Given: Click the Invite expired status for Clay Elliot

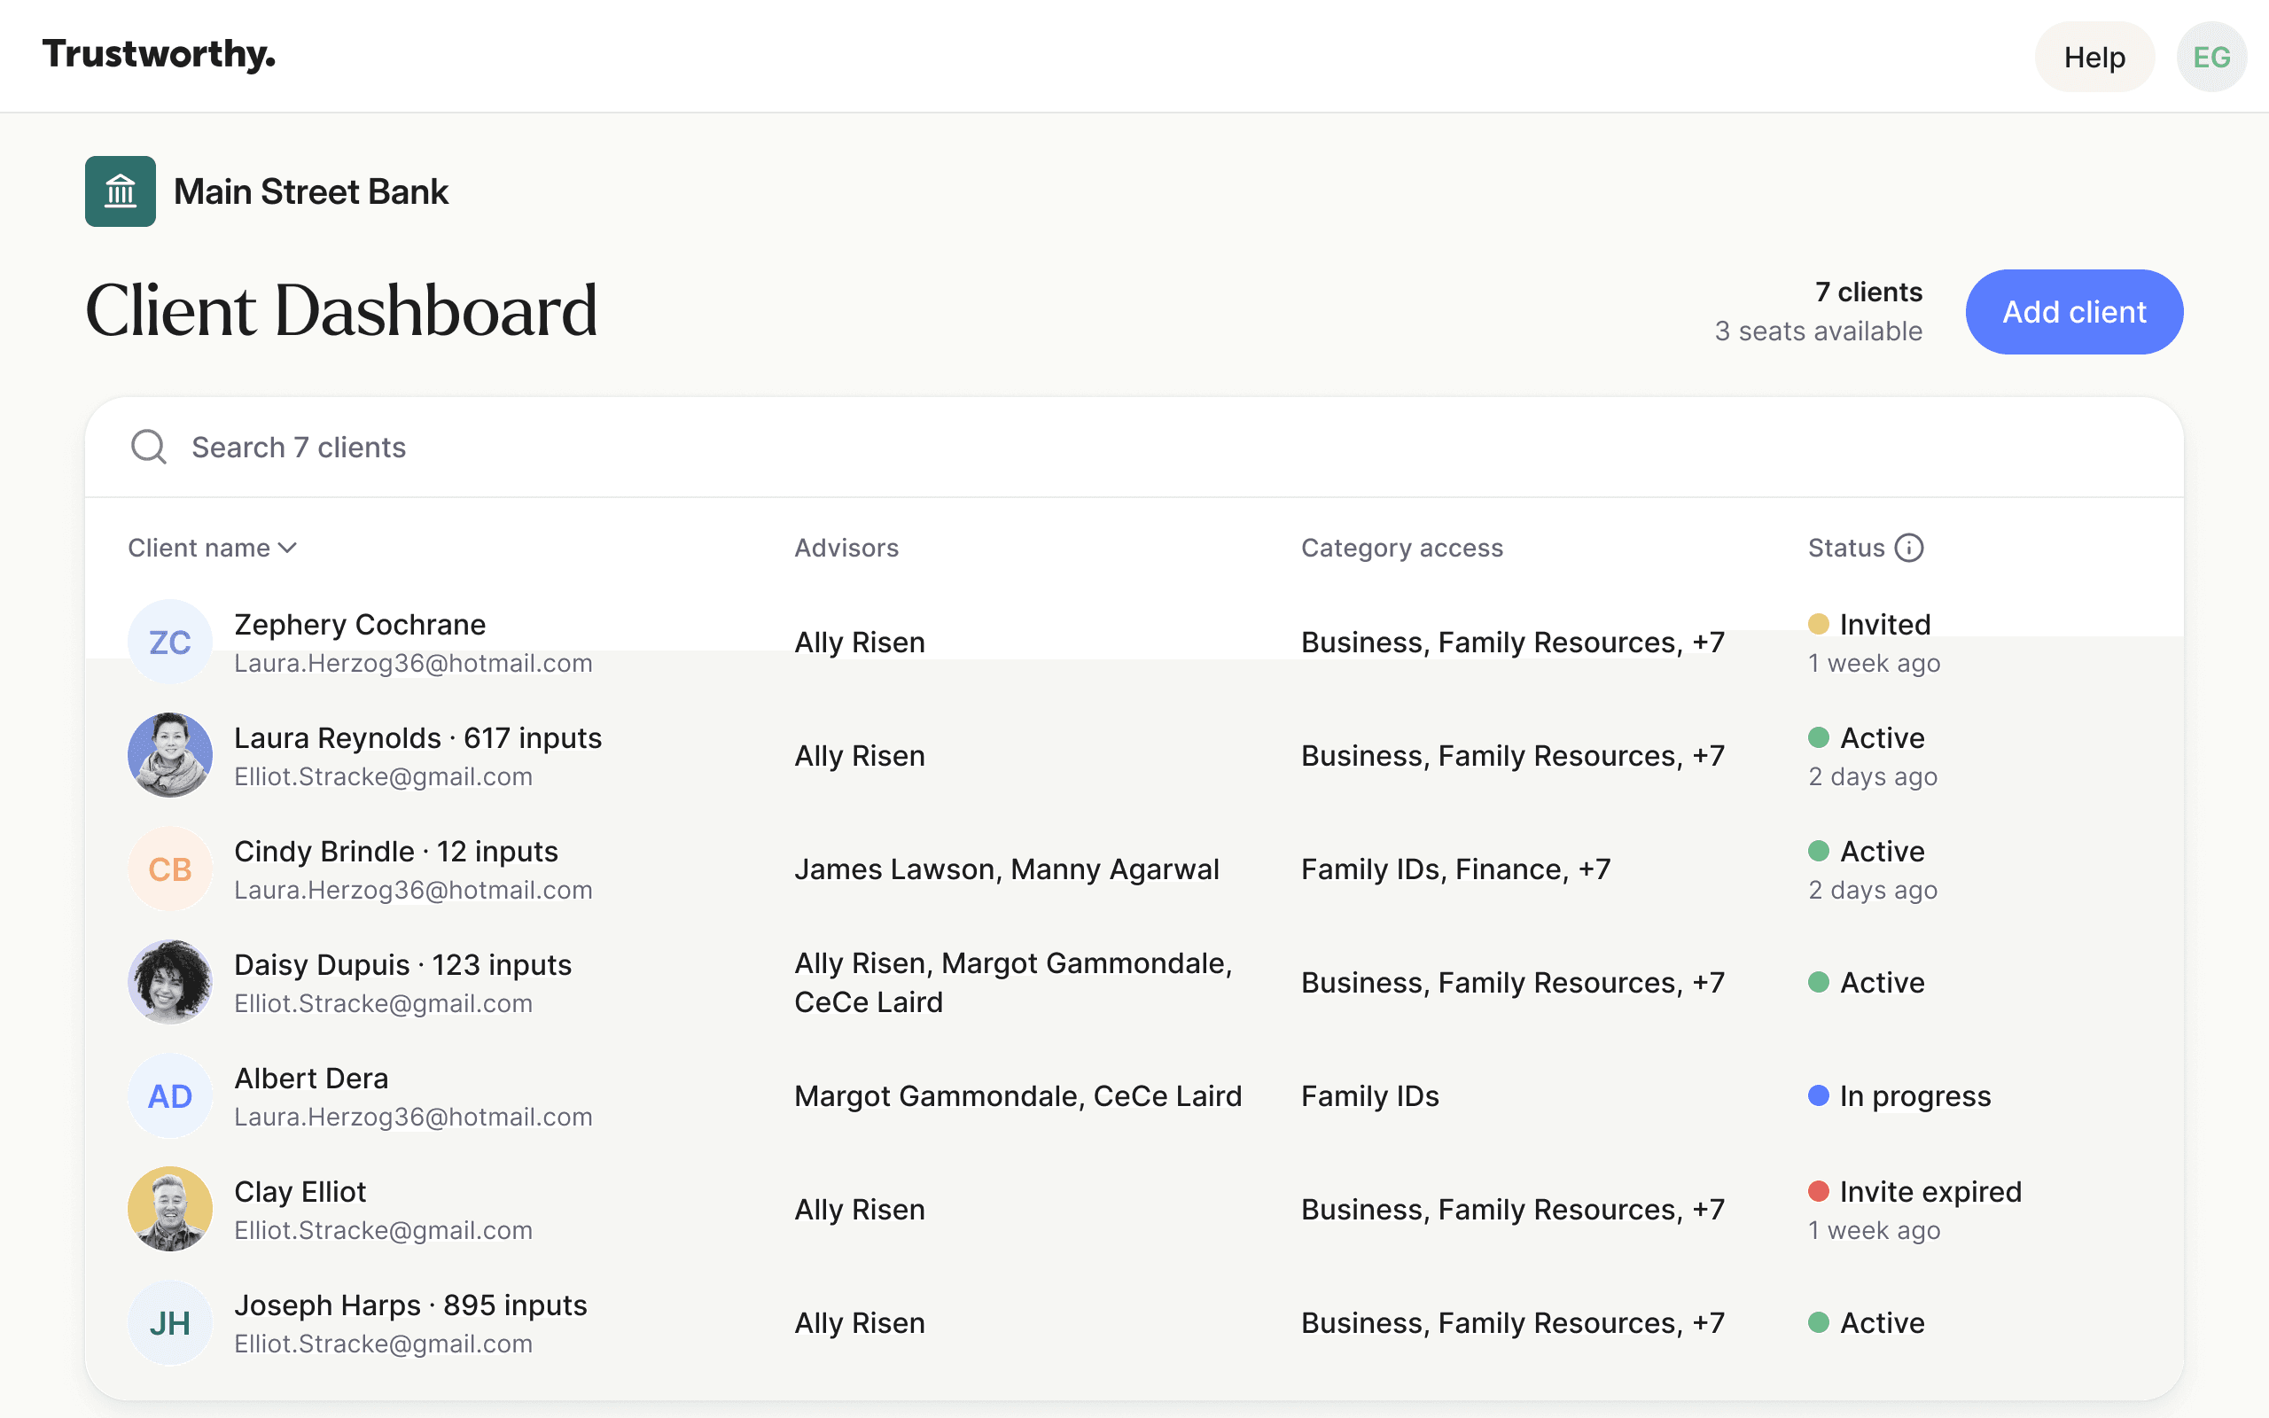Looking at the screenshot, I should click(x=1929, y=1192).
